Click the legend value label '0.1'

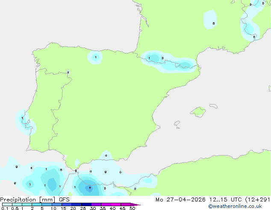click(x=5, y=208)
